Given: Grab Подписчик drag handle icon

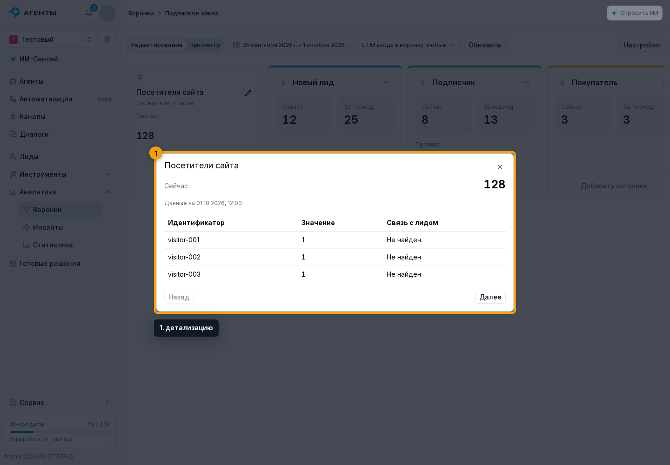Looking at the screenshot, I should [x=423, y=82].
